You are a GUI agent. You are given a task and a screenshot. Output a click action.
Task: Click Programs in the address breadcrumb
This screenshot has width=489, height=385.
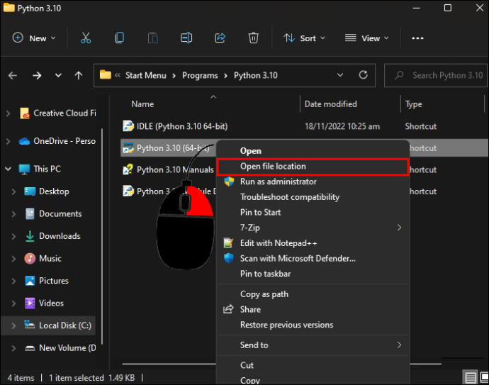200,75
